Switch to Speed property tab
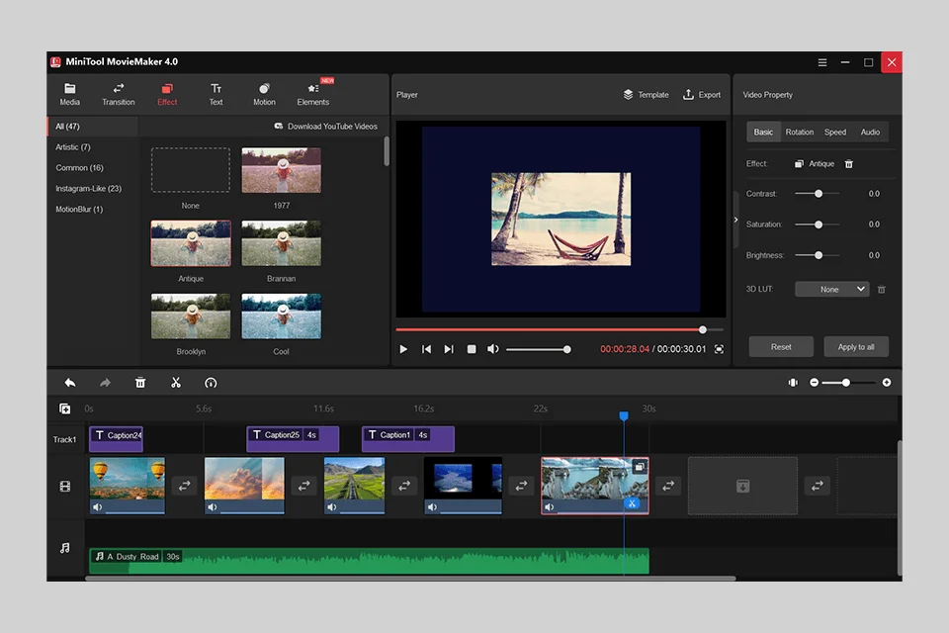The height and width of the screenshot is (633, 949). click(835, 133)
